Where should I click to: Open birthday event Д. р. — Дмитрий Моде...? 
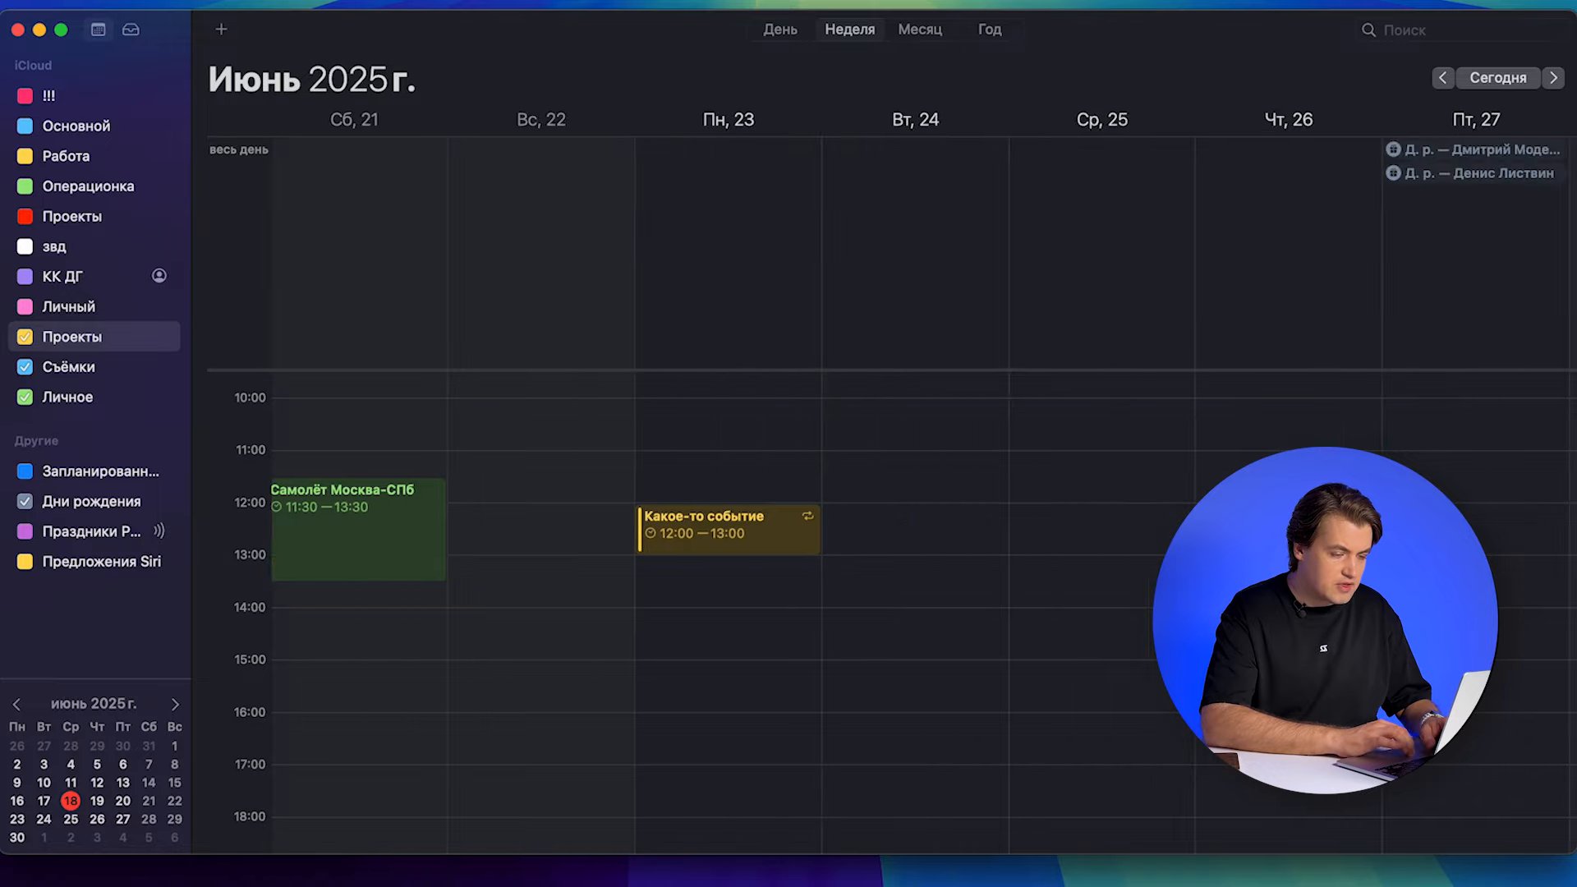[1474, 149]
